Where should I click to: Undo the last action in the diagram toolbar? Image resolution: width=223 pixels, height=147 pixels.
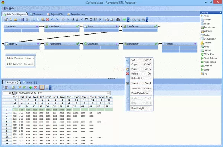click(52, 19)
